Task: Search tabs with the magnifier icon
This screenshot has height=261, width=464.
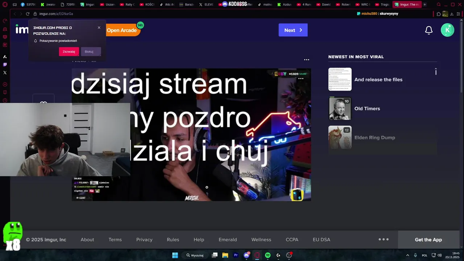Action: pyautogui.click(x=439, y=5)
